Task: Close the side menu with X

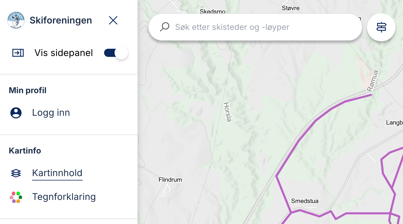Action: click(113, 20)
